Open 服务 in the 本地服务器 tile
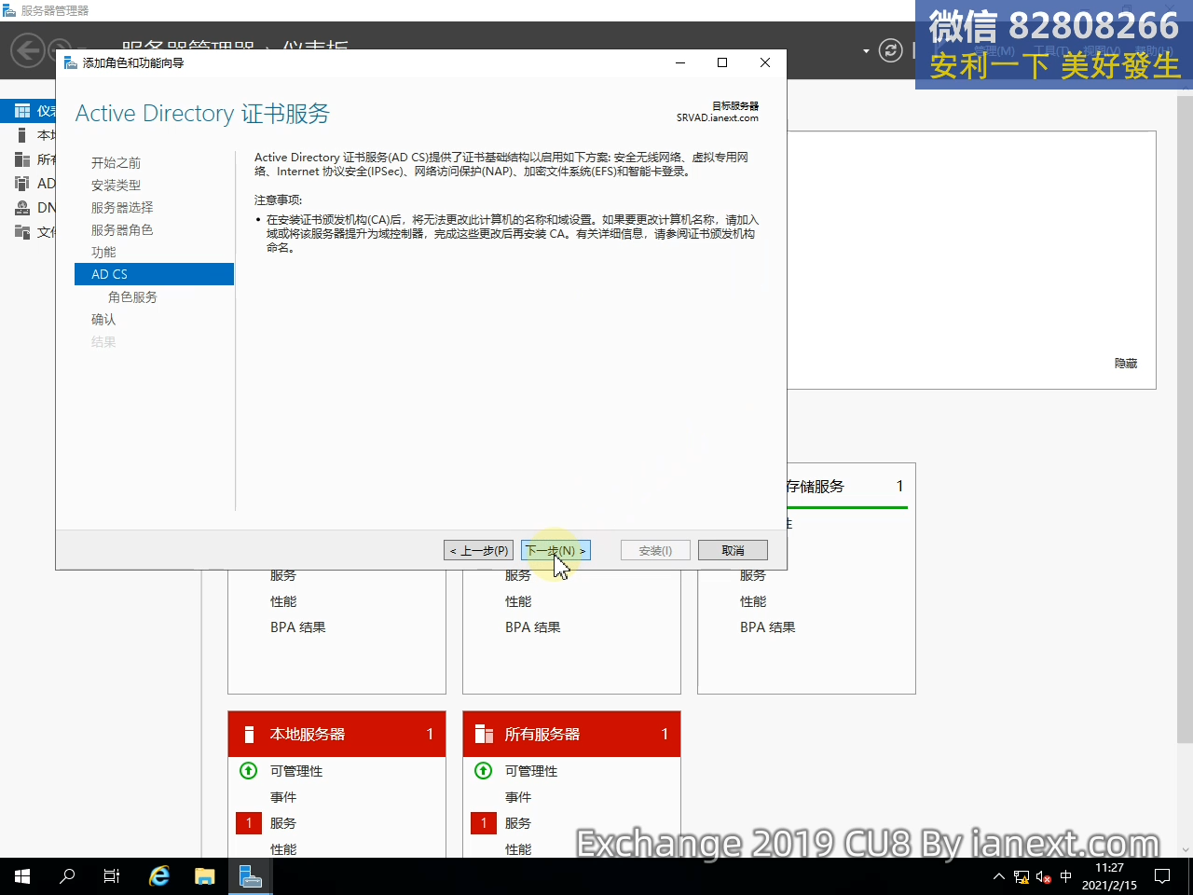The width and height of the screenshot is (1193, 895). [283, 823]
